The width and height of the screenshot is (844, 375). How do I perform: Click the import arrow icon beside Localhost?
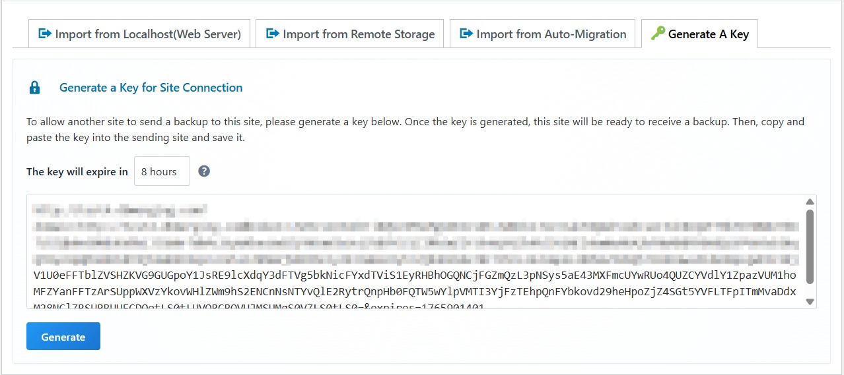pos(45,34)
